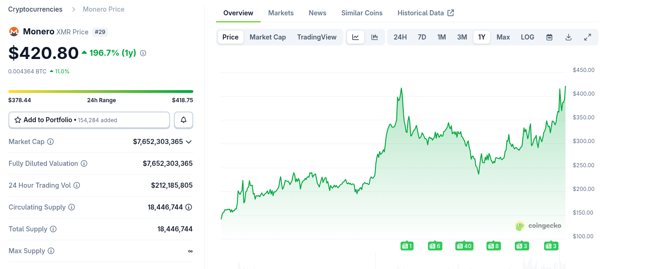
Task: Click the external link icon by Historical Data
Action: click(451, 13)
